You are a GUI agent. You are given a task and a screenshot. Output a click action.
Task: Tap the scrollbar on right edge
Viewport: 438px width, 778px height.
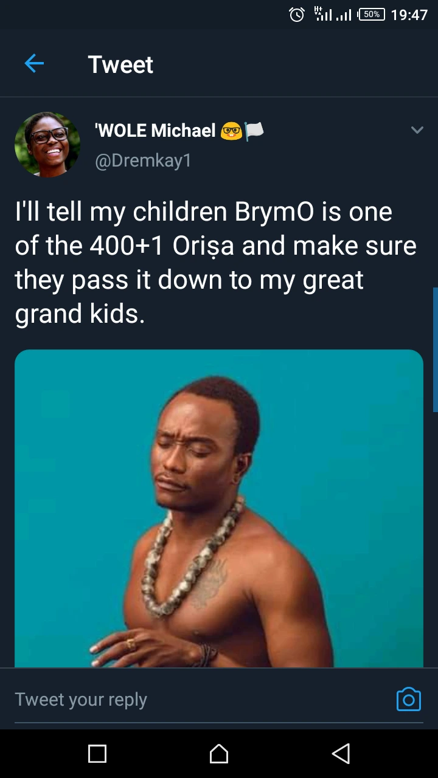[x=435, y=349]
